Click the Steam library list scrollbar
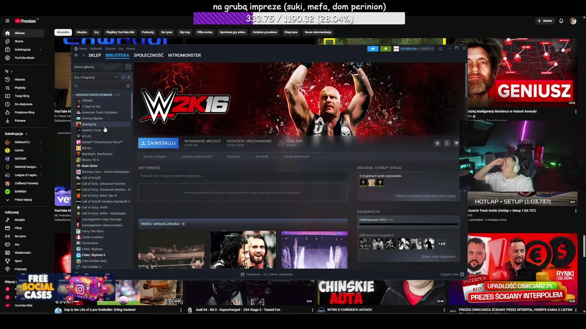The image size is (586, 329). pos(132,105)
